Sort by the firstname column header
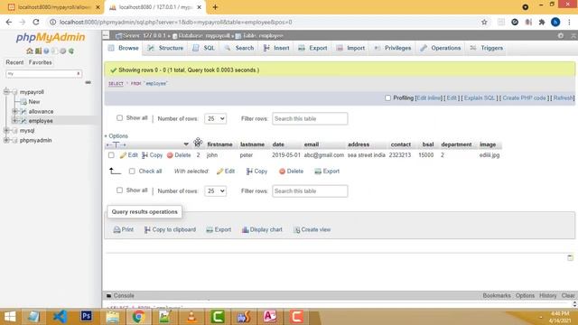The width and height of the screenshot is (578, 325). pos(219,144)
